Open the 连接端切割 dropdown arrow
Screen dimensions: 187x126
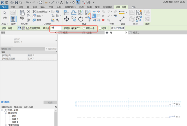[49, 12]
